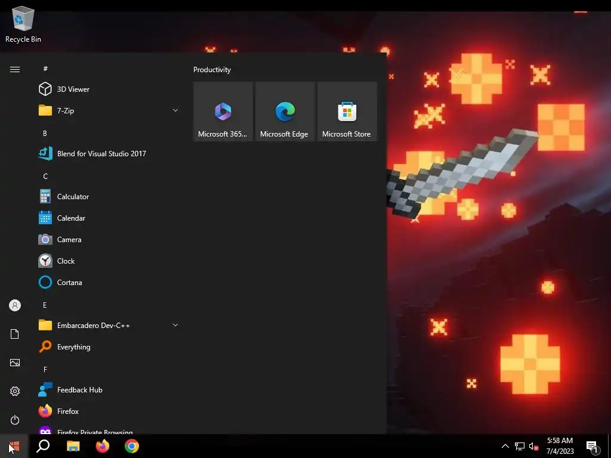
Task: Open the clock showing 5:58 AM
Action: 560,446
